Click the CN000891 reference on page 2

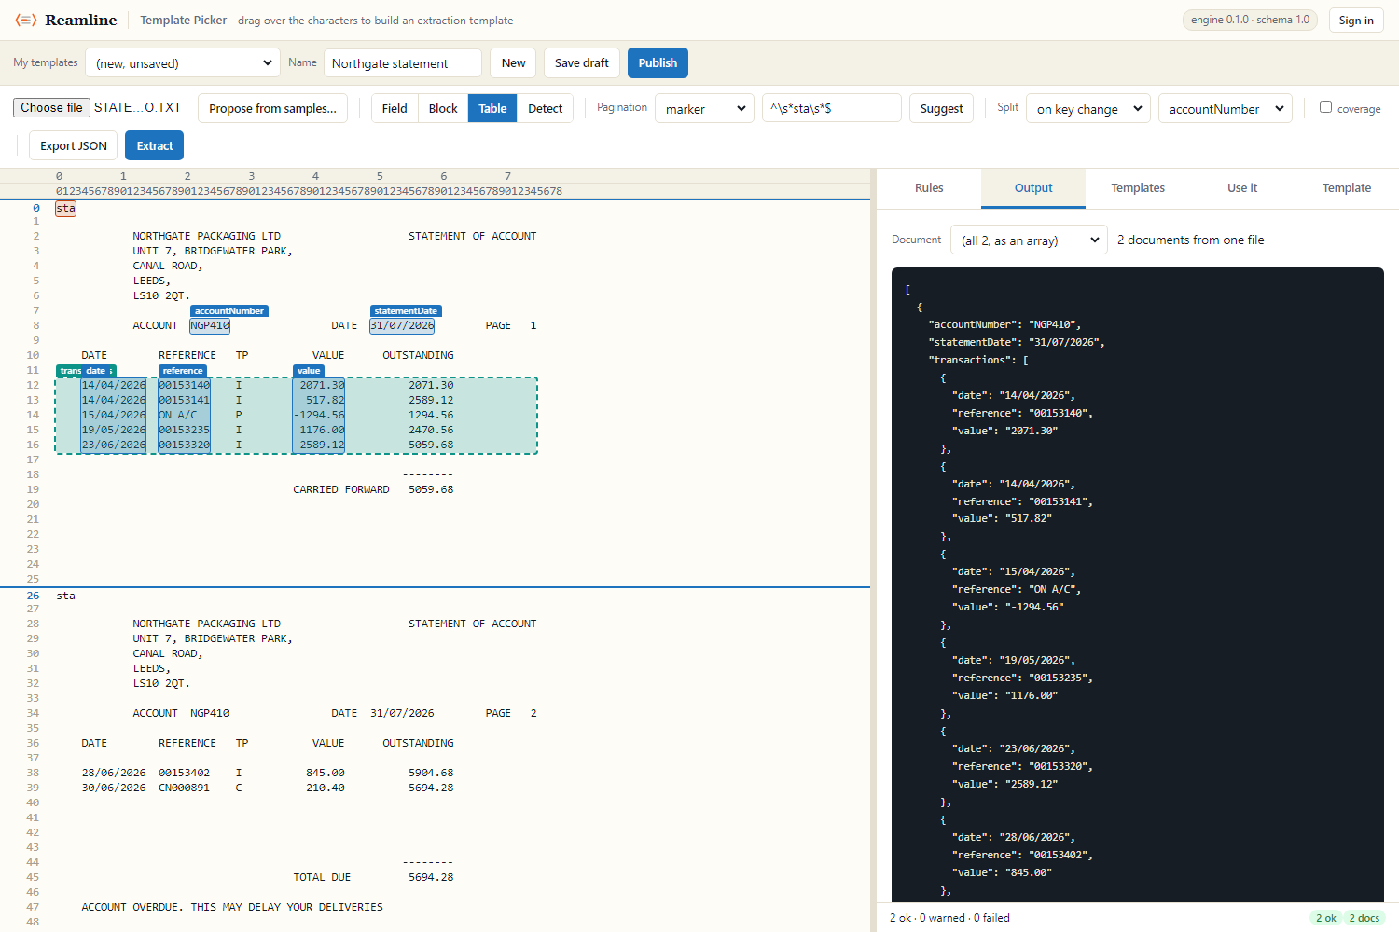pyautogui.click(x=184, y=788)
